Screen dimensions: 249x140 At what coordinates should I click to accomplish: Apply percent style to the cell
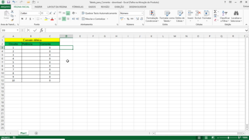128,19
